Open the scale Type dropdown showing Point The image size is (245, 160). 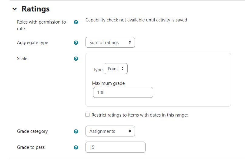[116, 69]
